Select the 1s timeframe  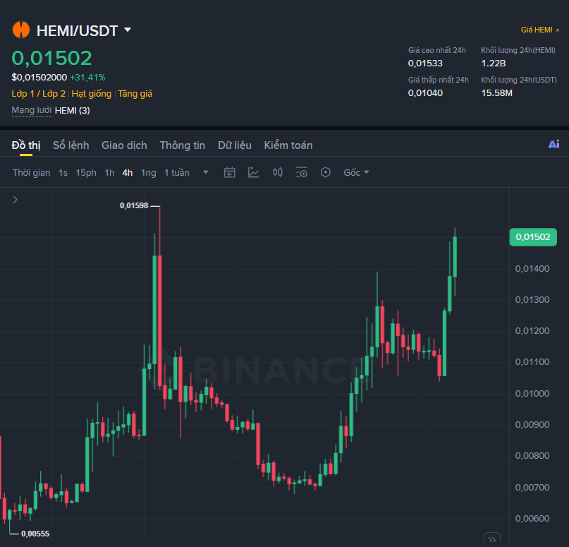[x=63, y=173]
